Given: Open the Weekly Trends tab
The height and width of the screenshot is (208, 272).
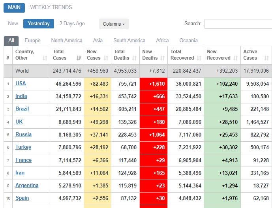Looking at the screenshot, I should click(51, 7).
